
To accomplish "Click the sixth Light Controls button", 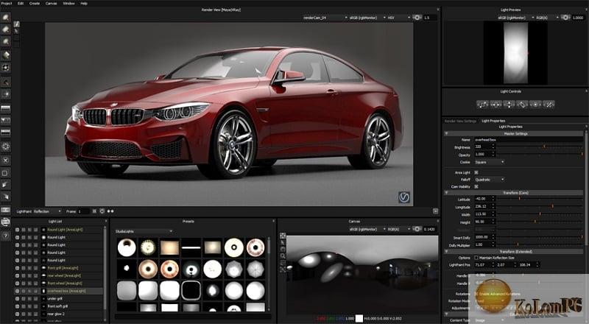I will [549, 105].
